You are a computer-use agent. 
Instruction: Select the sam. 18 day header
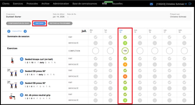[x=180, y=31]
